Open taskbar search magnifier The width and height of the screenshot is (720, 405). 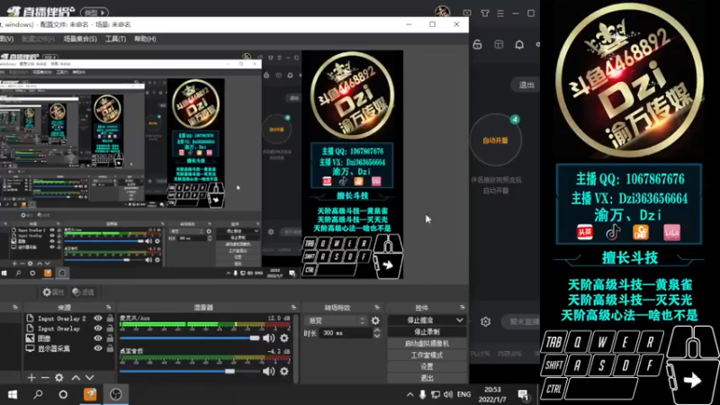pyautogui.click(x=38, y=394)
